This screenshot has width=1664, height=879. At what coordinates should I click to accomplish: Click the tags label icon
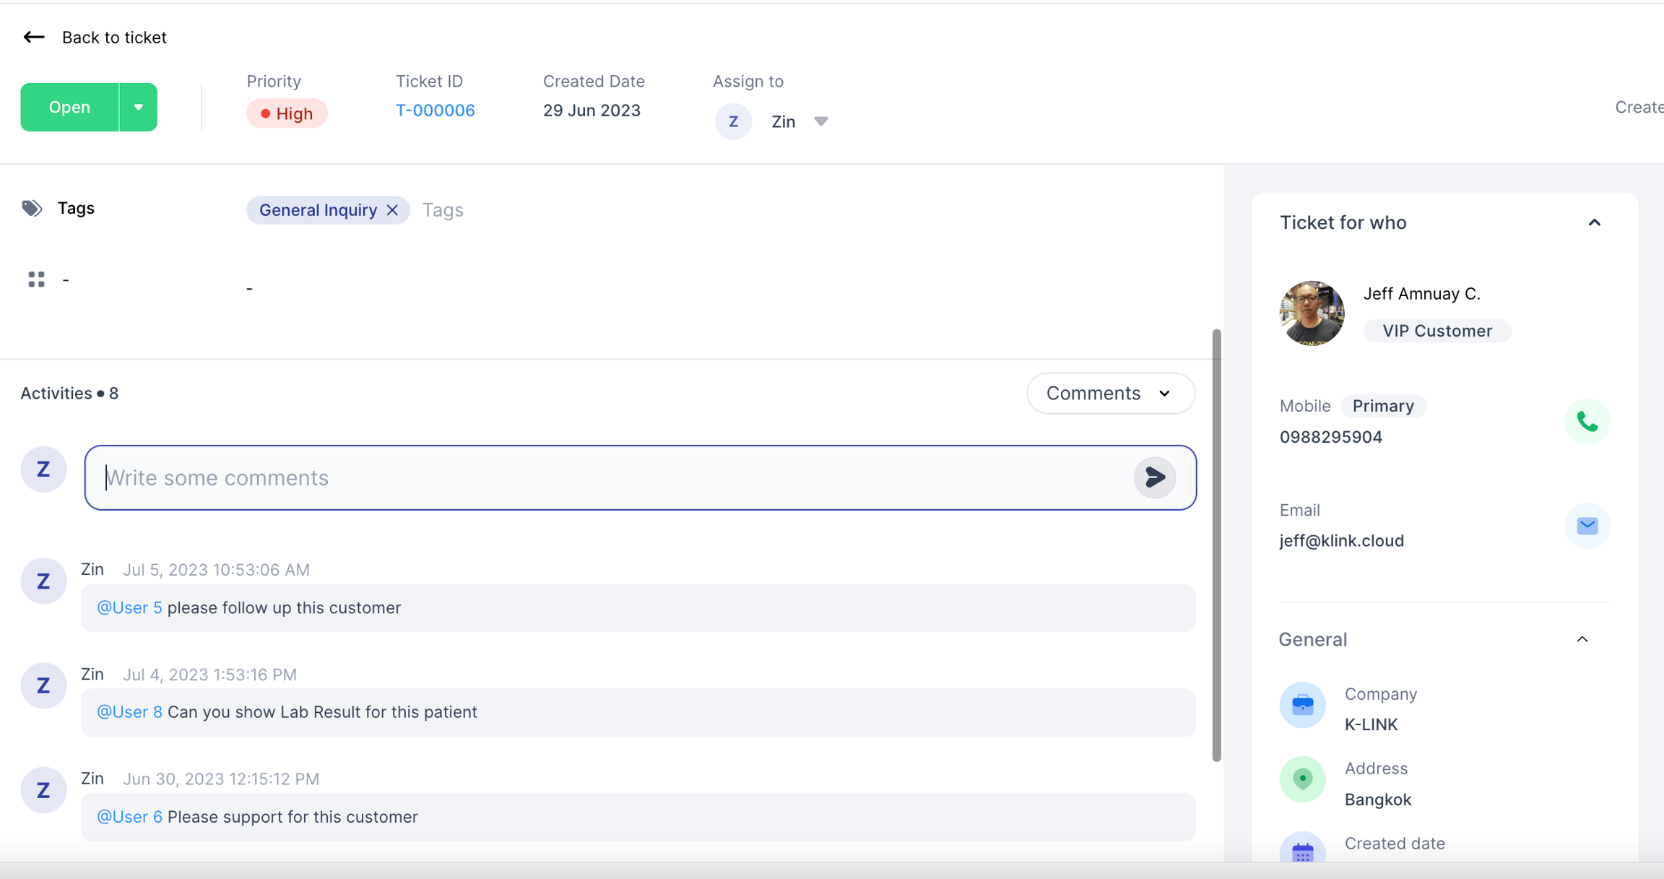[32, 208]
